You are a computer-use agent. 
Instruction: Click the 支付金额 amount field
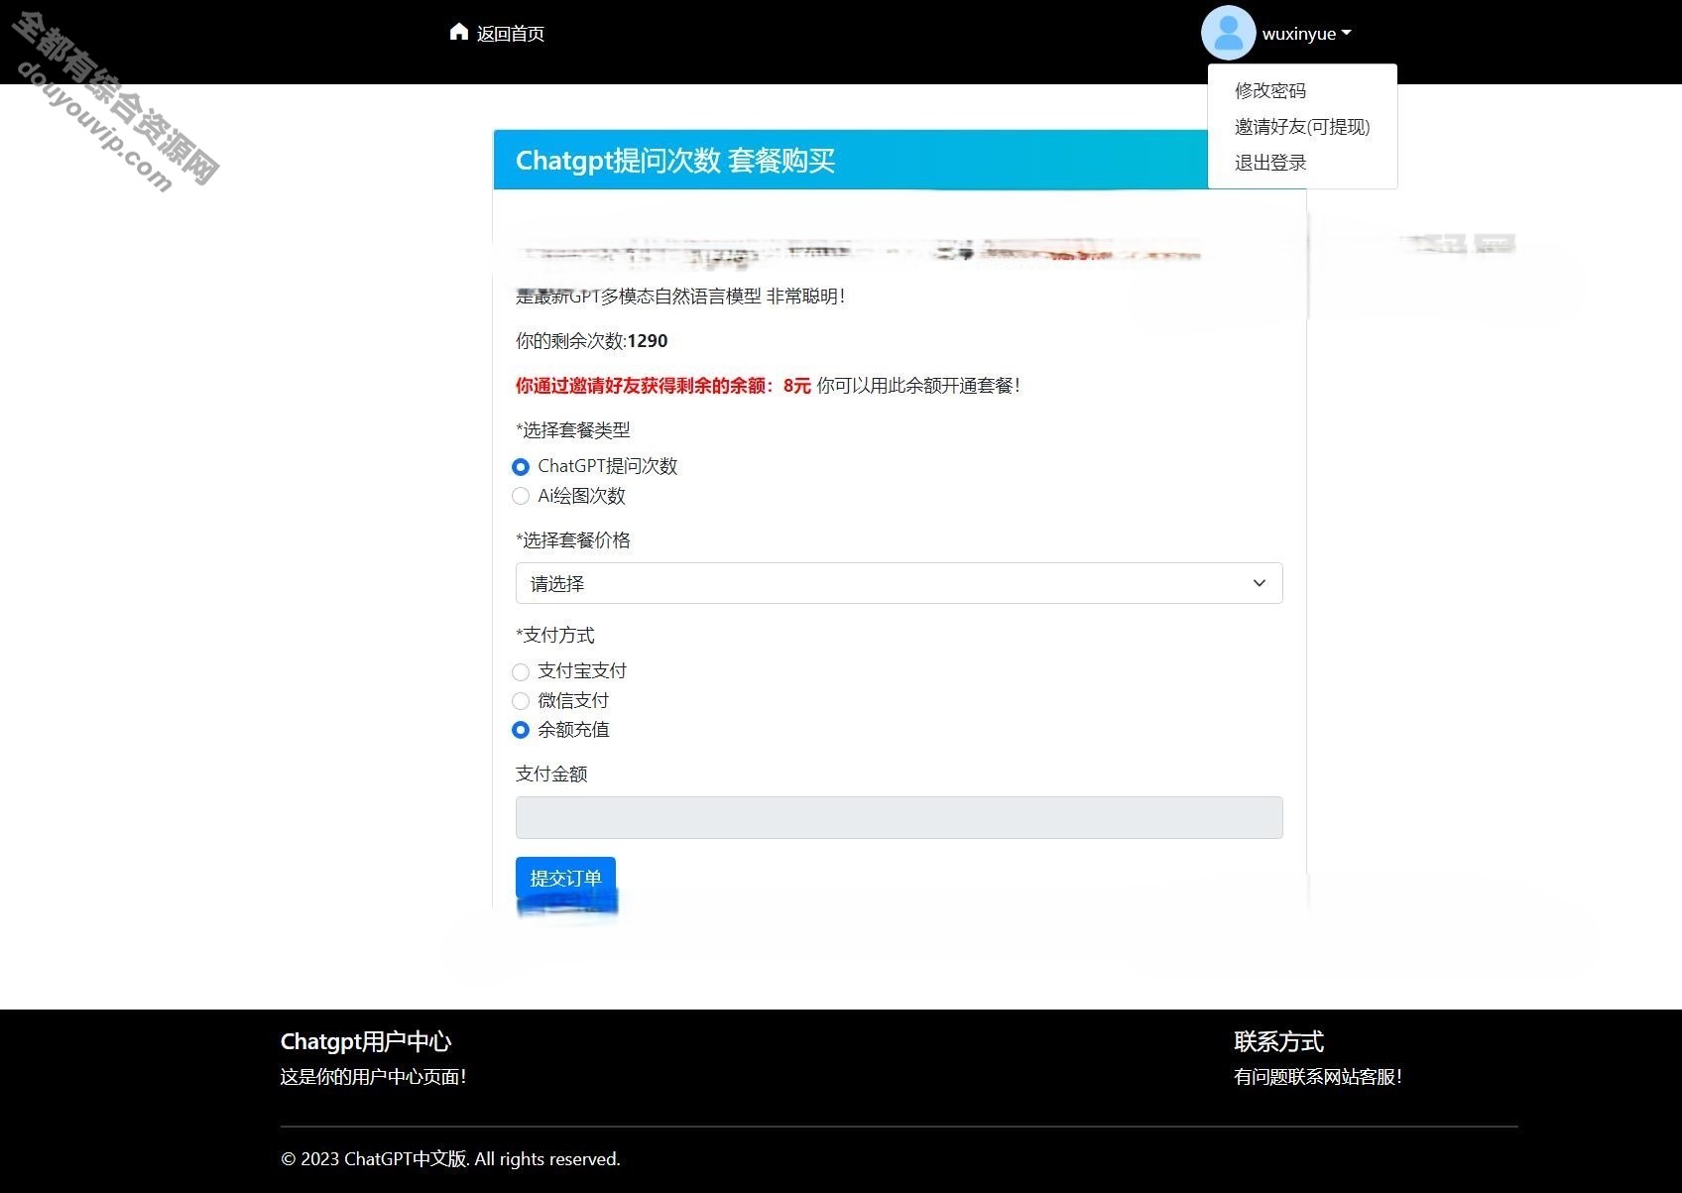pyautogui.click(x=899, y=817)
